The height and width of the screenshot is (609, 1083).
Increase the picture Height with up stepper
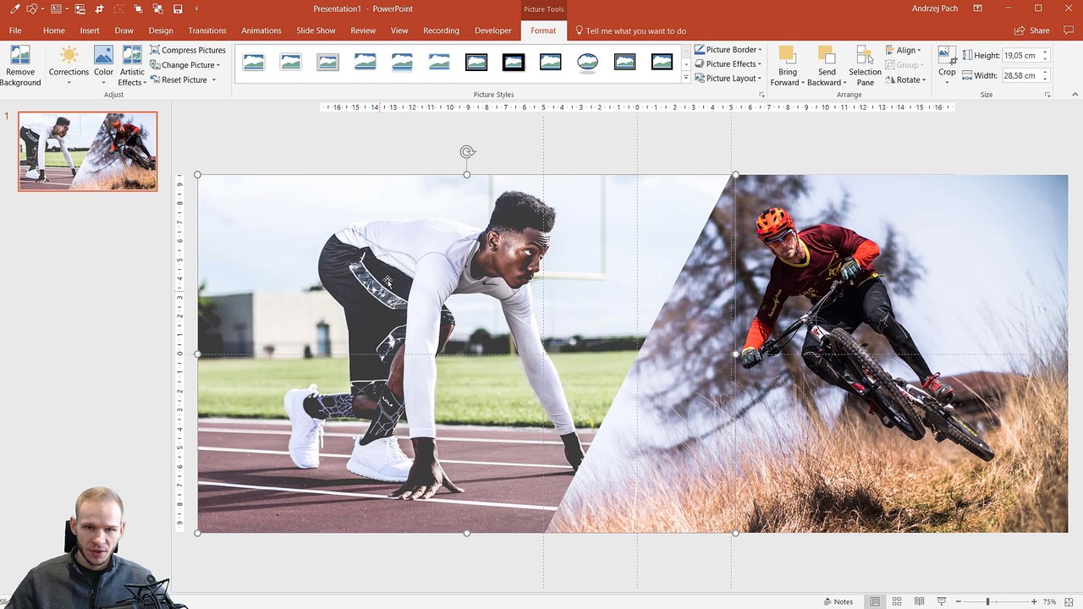click(1045, 52)
